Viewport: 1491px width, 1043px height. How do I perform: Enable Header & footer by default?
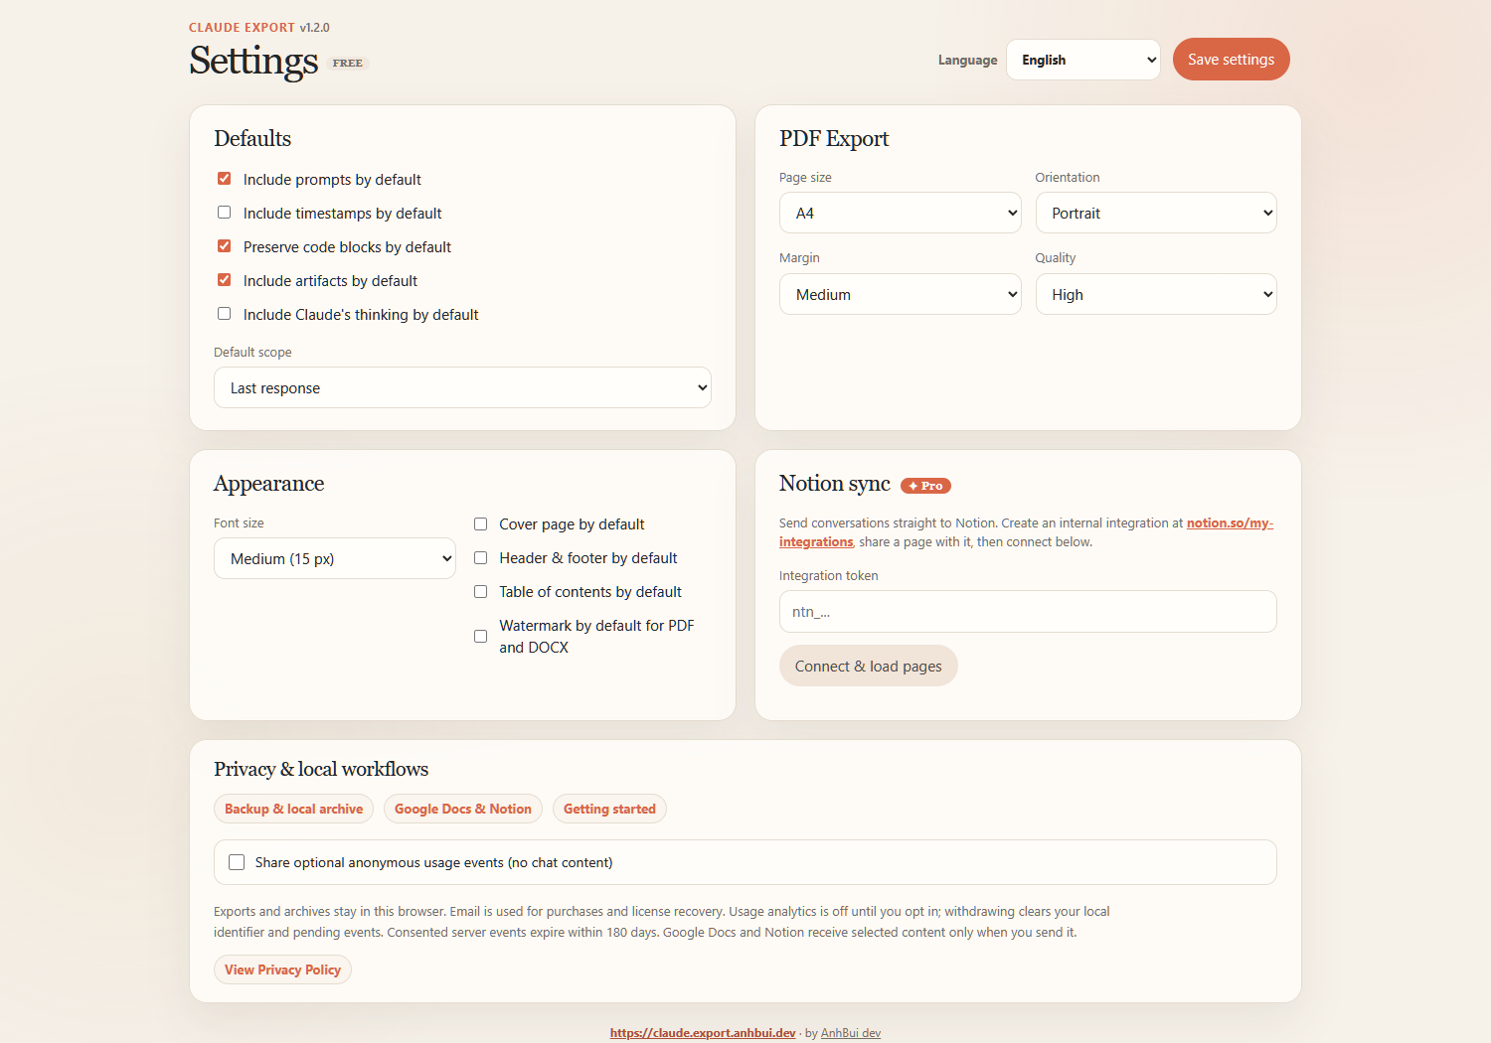480,557
